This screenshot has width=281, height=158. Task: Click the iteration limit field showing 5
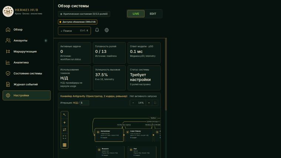84,103
